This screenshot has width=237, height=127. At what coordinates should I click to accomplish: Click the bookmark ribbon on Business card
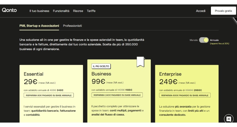(x=140, y=62)
